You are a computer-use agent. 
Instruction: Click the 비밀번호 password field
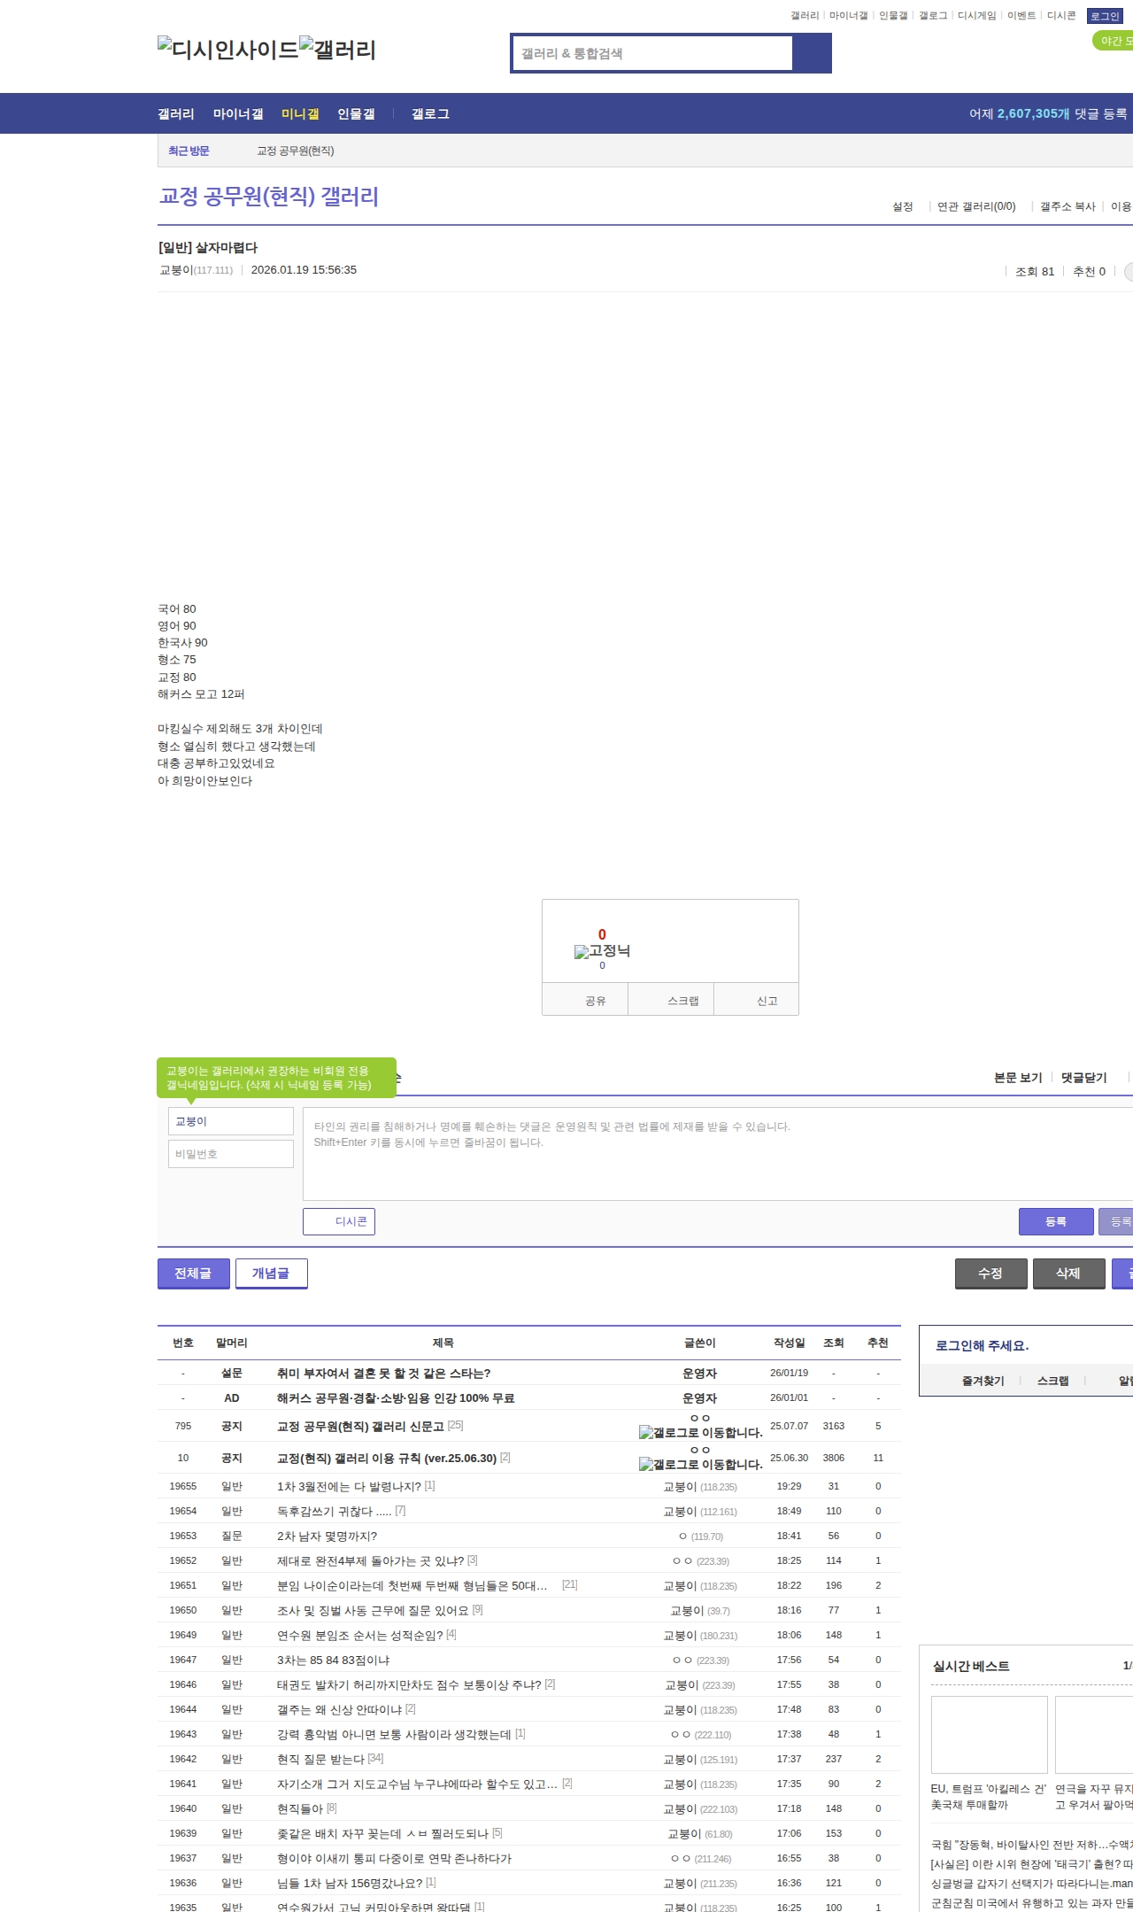(x=231, y=1154)
